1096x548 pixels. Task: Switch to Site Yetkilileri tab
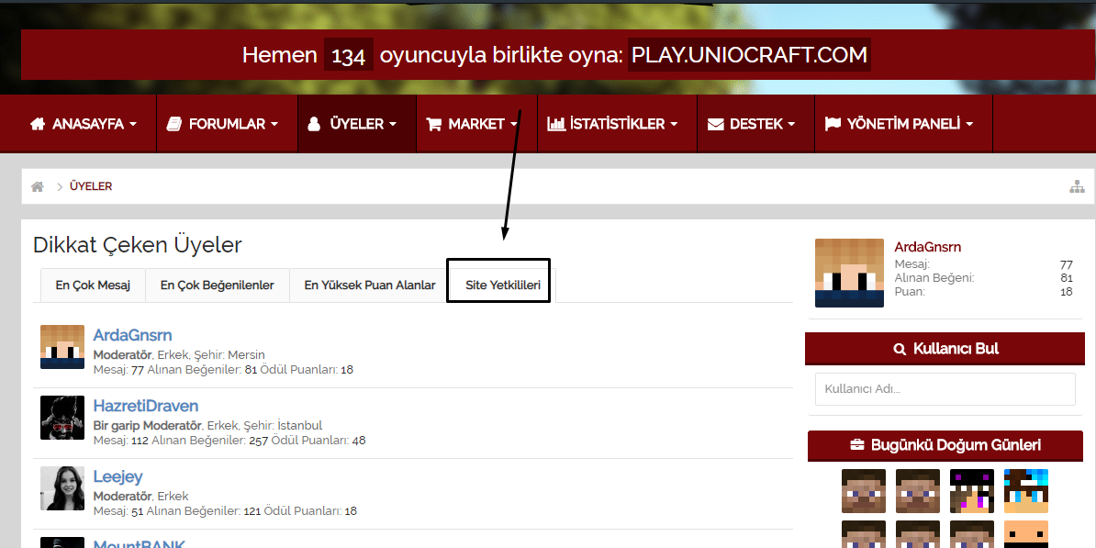[502, 285]
